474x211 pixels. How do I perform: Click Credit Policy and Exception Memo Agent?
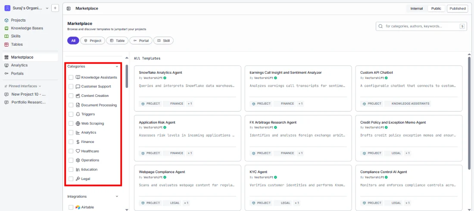pyautogui.click(x=409, y=138)
